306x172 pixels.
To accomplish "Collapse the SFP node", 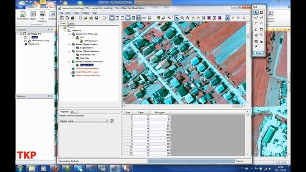I will point(73,37).
